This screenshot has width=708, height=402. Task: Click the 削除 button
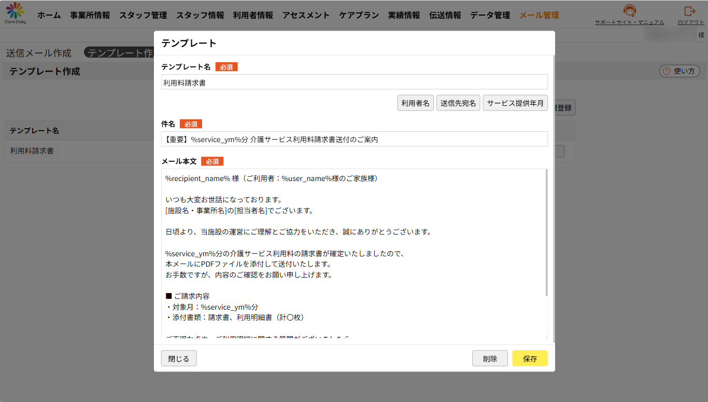(x=490, y=358)
